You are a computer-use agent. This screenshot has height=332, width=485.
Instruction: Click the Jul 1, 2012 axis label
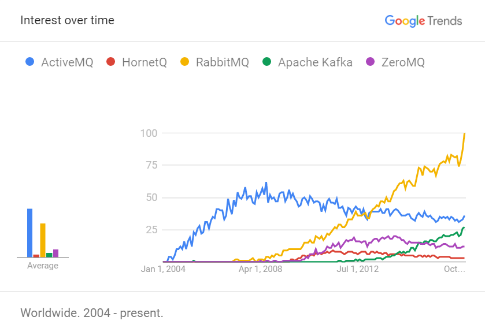(357, 269)
